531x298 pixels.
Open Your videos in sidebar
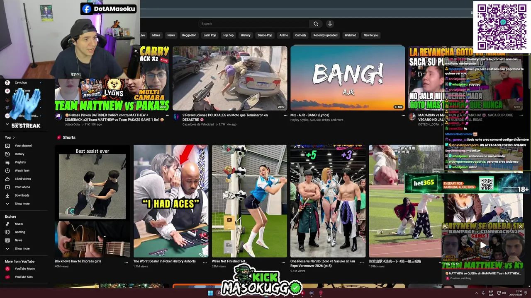click(x=22, y=187)
